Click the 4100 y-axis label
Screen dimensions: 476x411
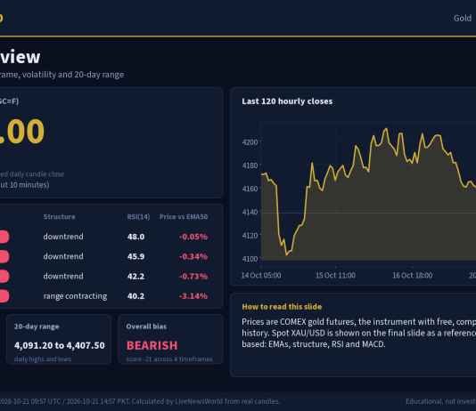(x=250, y=259)
